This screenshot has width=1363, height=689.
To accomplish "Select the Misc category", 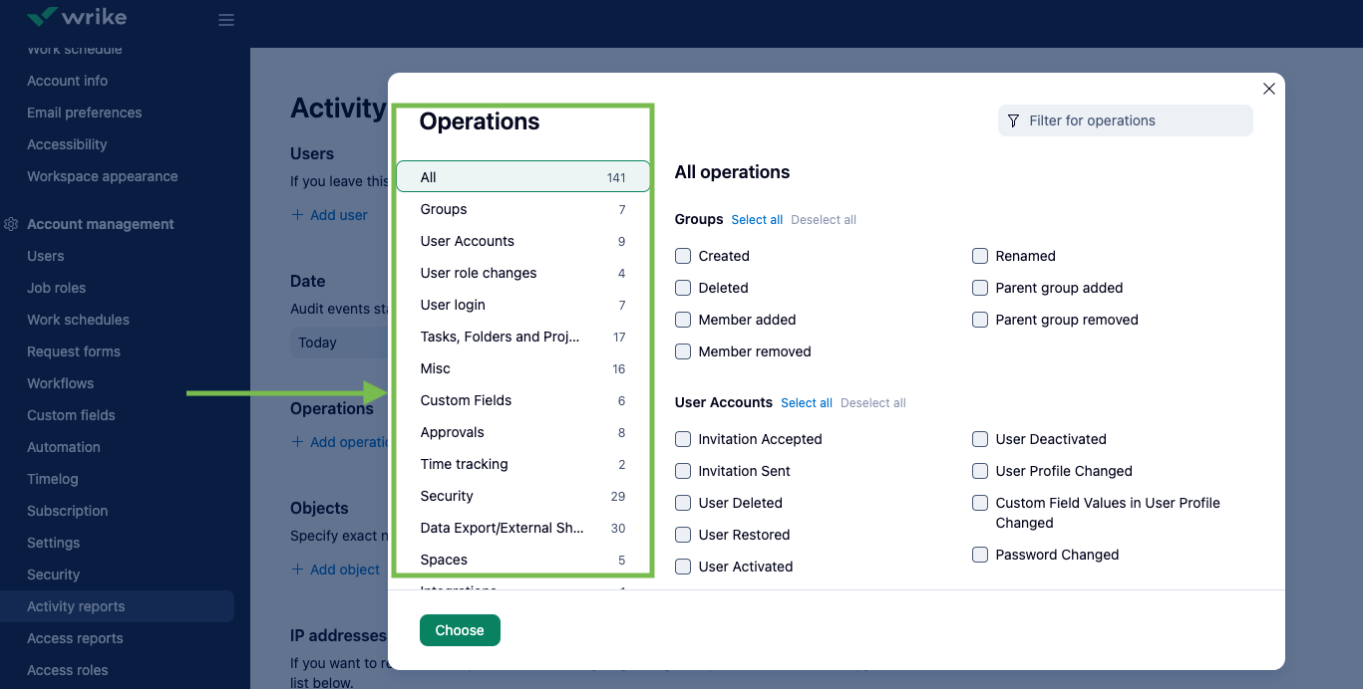I will coord(523,368).
